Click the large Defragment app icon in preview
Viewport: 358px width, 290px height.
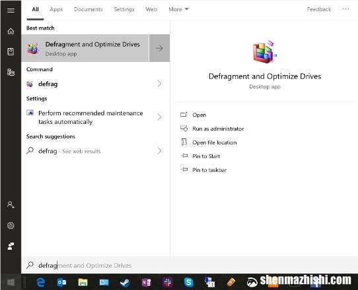pos(265,51)
